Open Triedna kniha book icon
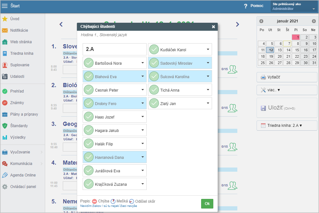 tap(5, 53)
